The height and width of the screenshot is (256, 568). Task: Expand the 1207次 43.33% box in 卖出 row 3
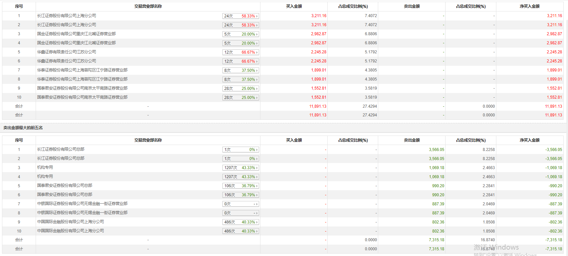(241, 168)
